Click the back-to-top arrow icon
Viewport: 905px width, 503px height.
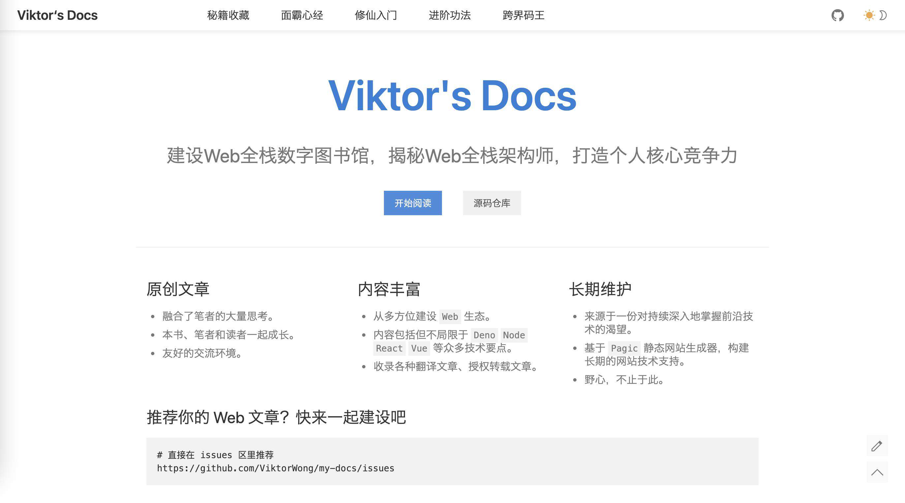877,472
